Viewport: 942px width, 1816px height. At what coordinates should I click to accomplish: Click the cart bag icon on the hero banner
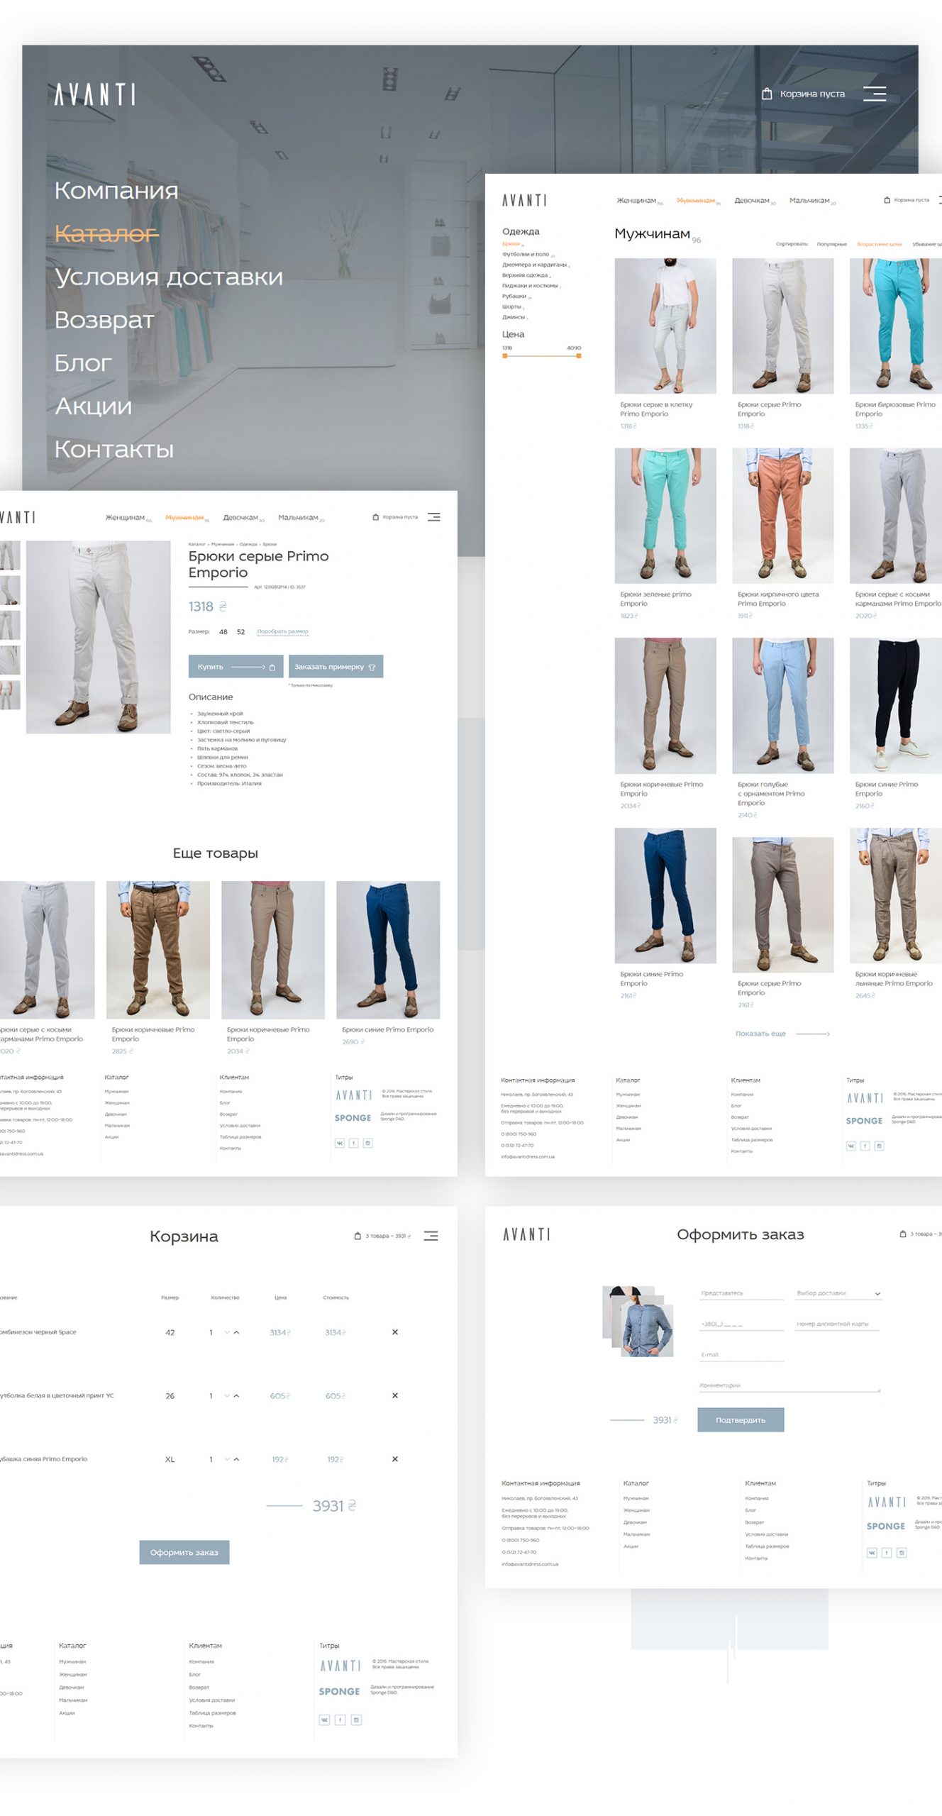[767, 94]
